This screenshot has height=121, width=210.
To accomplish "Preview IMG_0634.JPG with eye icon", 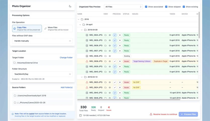I will (x=110, y=35).
